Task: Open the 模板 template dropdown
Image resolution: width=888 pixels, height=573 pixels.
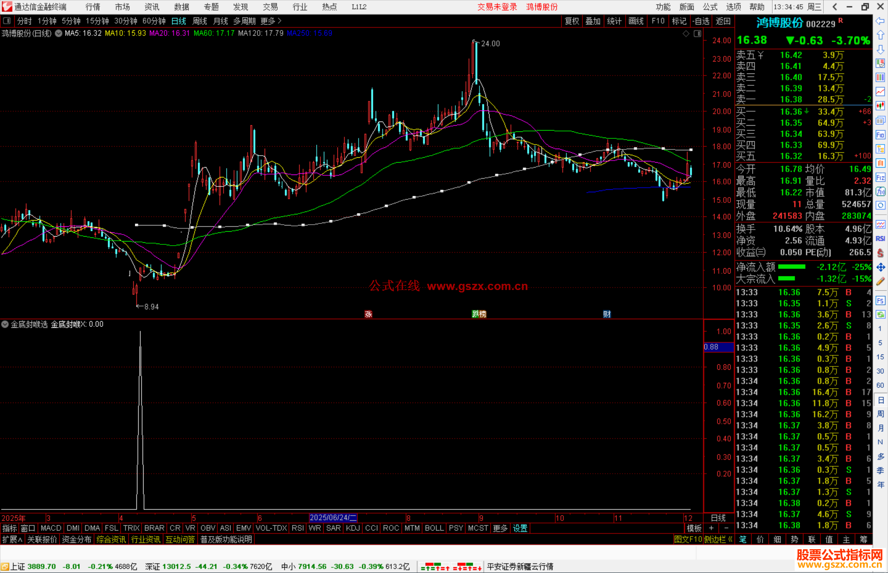Action: pyautogui.click(x=694, y=528)
